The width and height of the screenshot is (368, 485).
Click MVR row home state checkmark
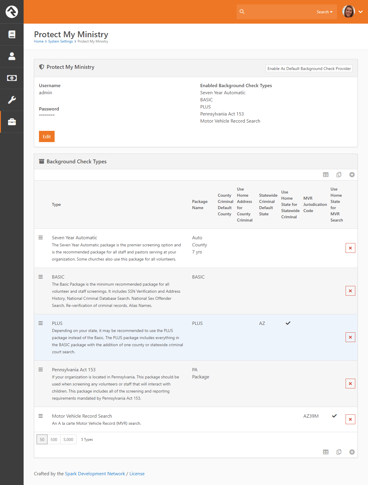pyautogui.click(x=334, y=416)
